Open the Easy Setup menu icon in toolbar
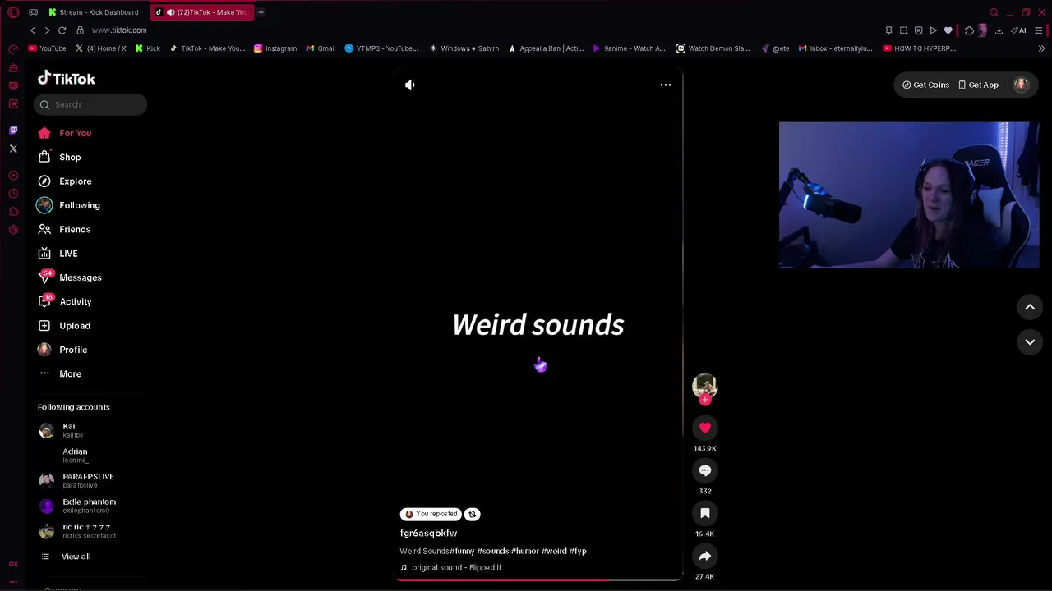The height and width of the screenshot is (591, 1052). point(1039,30)
